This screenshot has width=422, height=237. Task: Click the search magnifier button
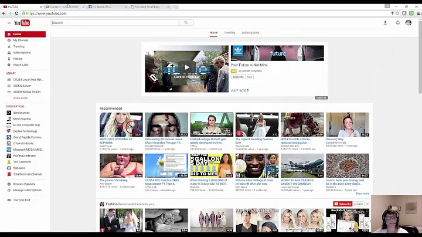click(x=186, y=23)
